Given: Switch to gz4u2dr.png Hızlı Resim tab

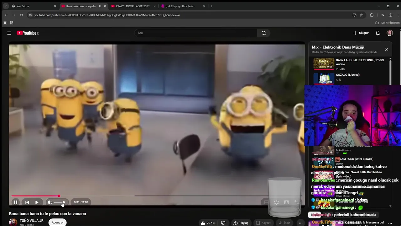Looking at the screenshot, I should [183, 6].
